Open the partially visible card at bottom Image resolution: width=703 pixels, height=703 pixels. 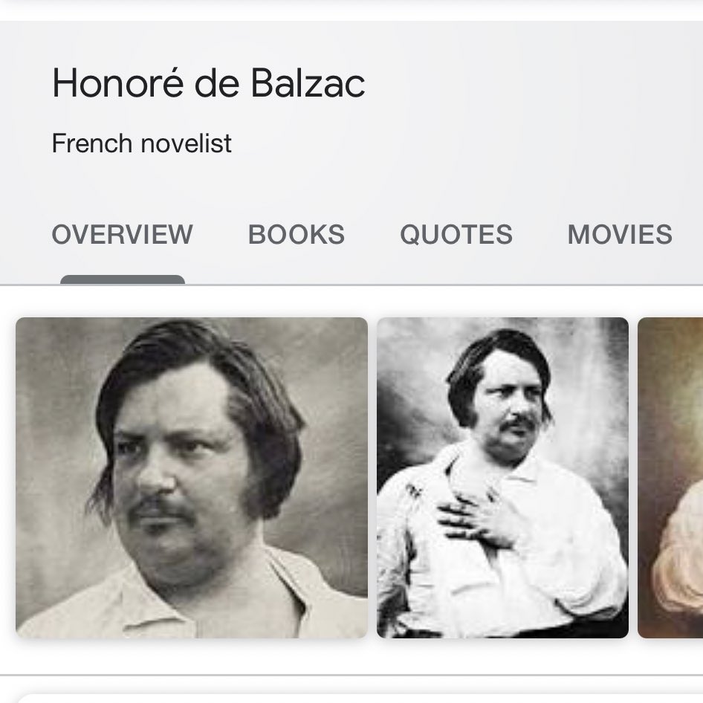(357, 697)
